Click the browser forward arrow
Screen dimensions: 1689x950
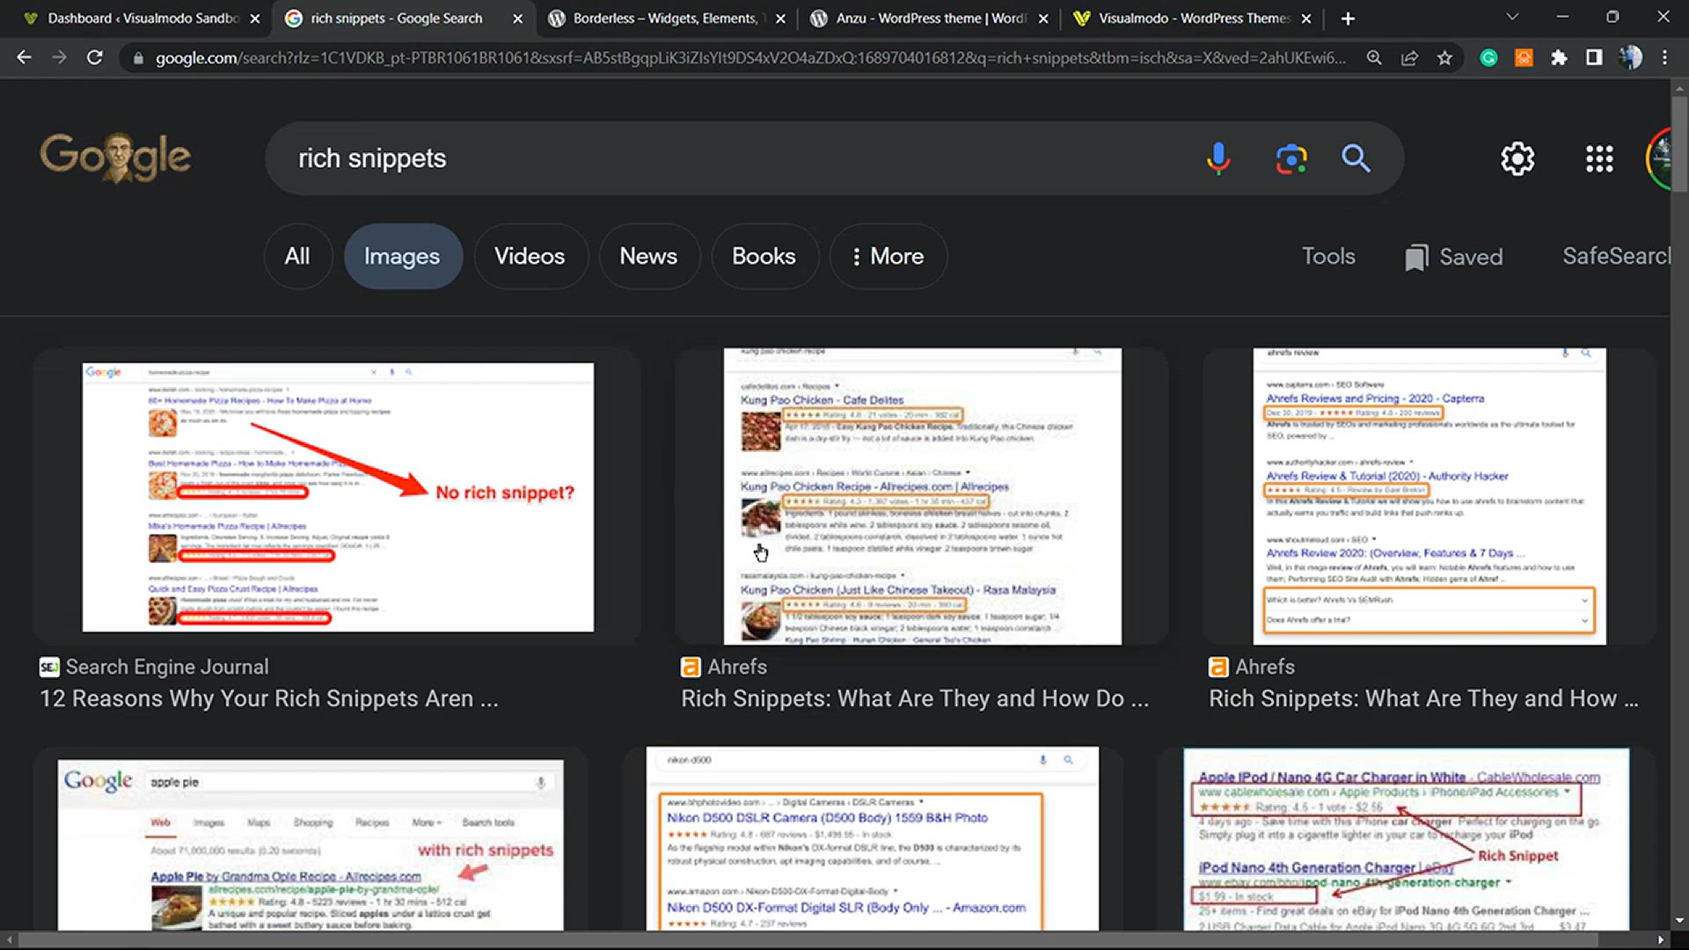click(x=59, y=58)
